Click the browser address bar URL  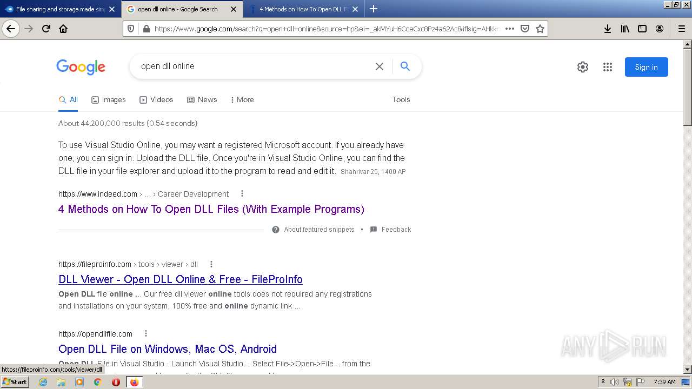pos(326,29)
